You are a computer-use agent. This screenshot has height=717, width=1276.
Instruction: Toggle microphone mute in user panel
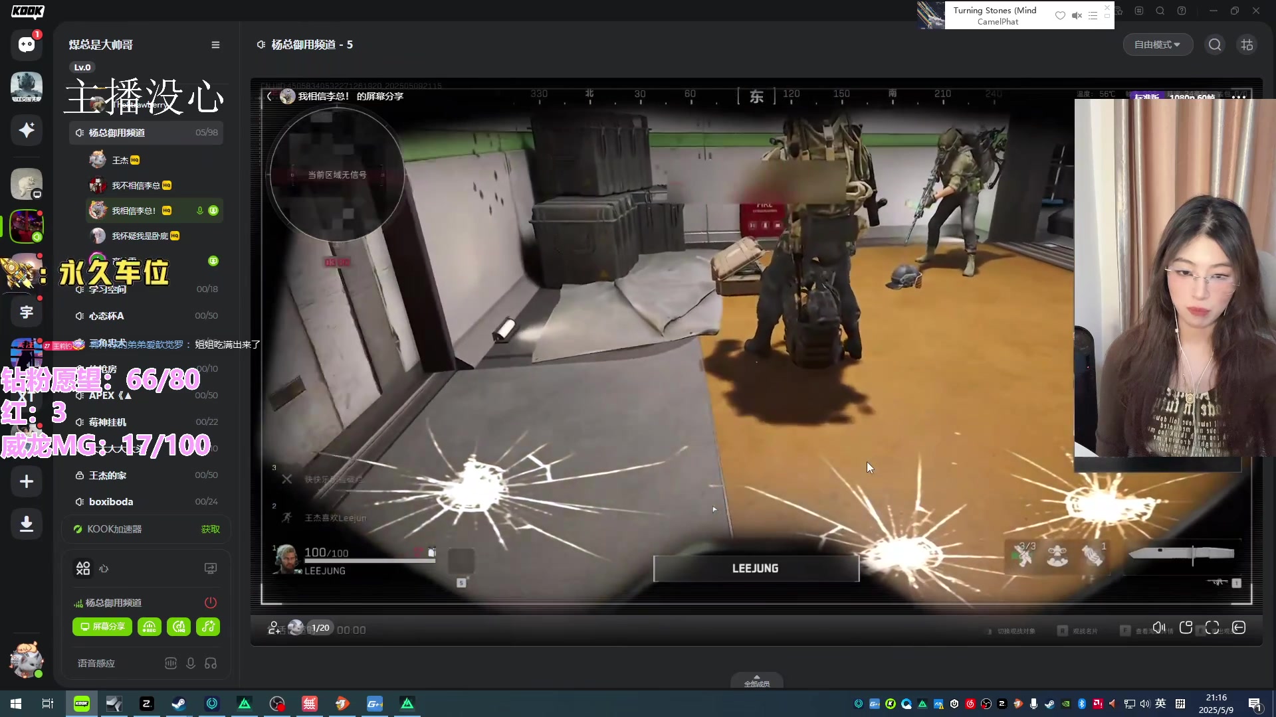tap(191, 663)
